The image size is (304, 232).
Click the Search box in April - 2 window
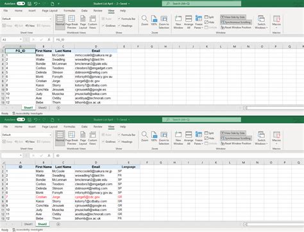pyautogui.click(x=201, y=4)
